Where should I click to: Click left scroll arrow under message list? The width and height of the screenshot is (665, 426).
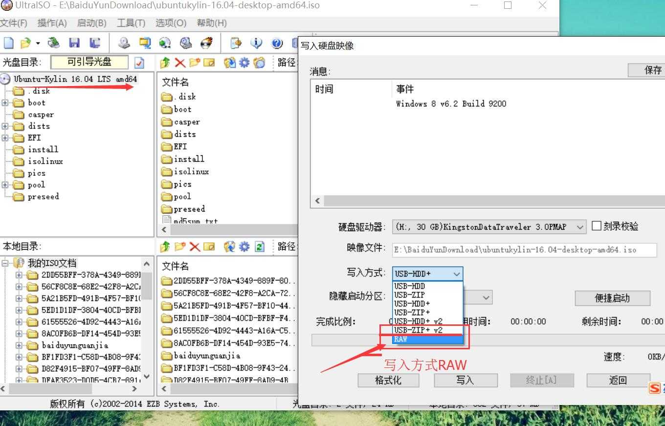[x=317, y=201]
